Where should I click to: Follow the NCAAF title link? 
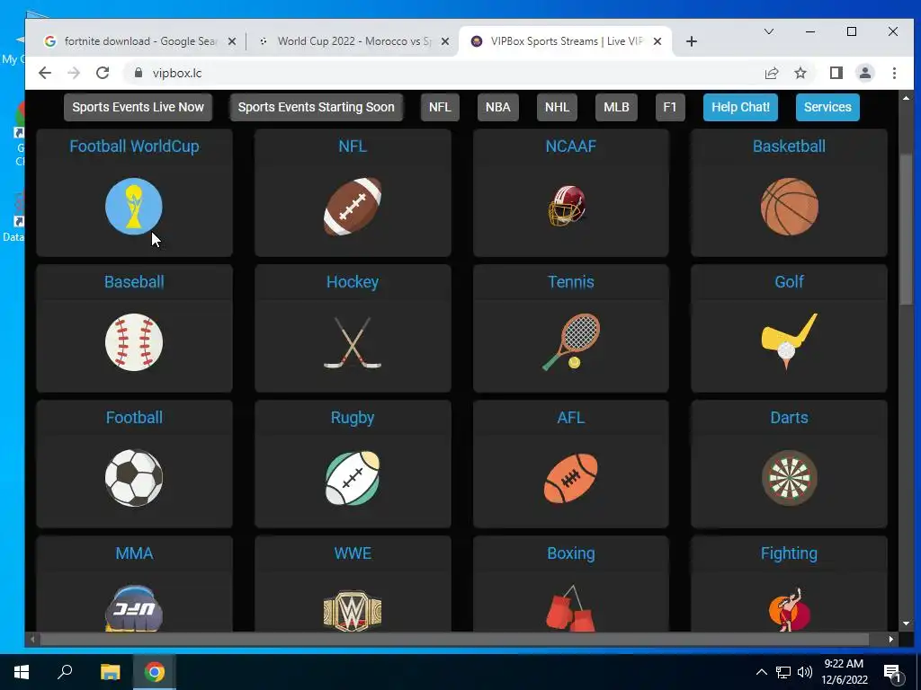tap(571, 146)
